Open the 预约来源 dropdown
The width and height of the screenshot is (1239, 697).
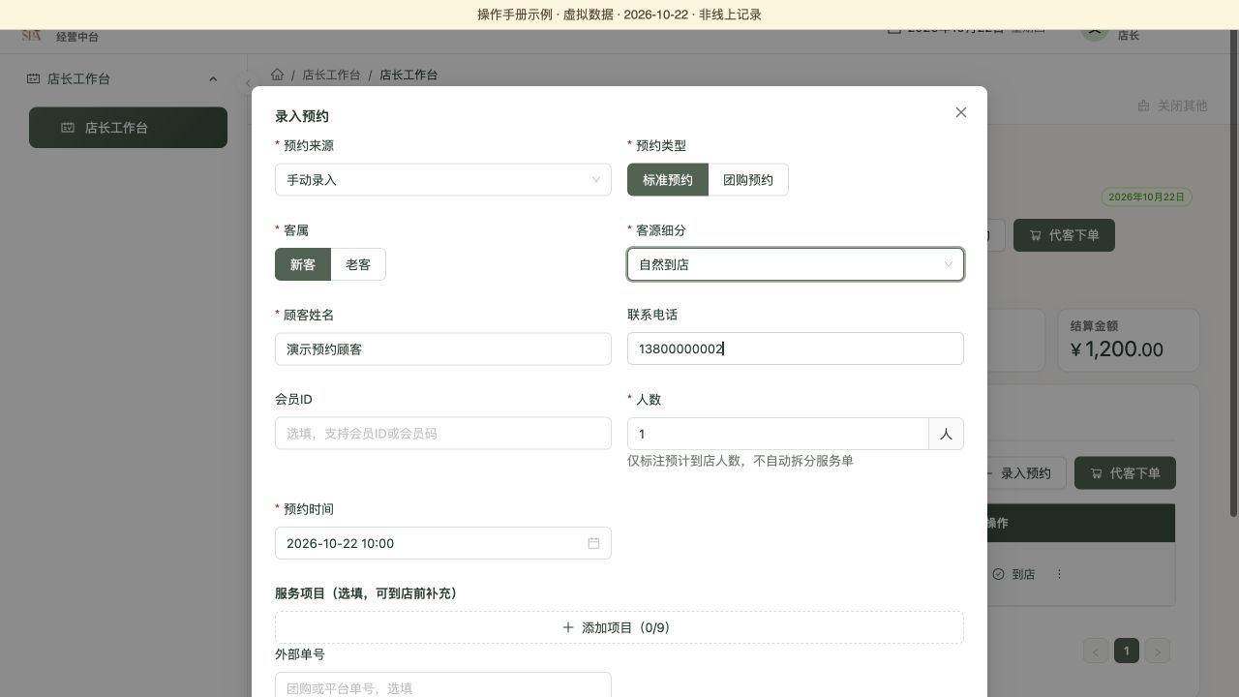coord(443,180)
